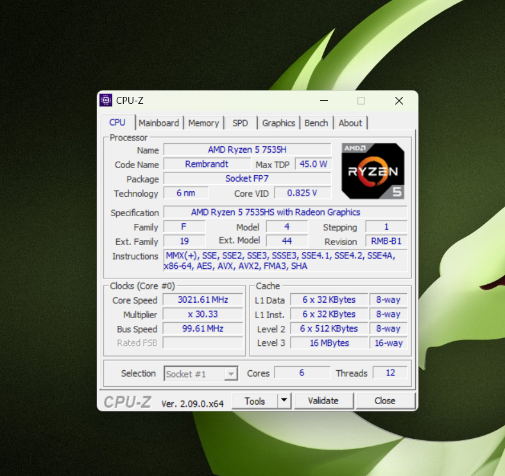Switch to the Memory tab
The image size is (505, 476).
pos(203,123)
